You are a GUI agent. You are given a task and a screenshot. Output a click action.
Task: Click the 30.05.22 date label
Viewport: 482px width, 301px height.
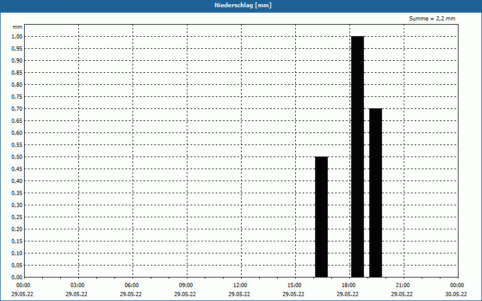point(456,294)
